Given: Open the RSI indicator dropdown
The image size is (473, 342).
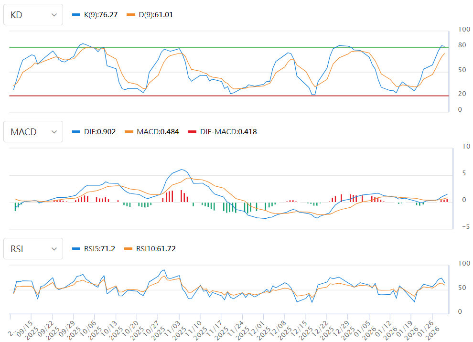Looking at the screenshot, I should (33, 248).
